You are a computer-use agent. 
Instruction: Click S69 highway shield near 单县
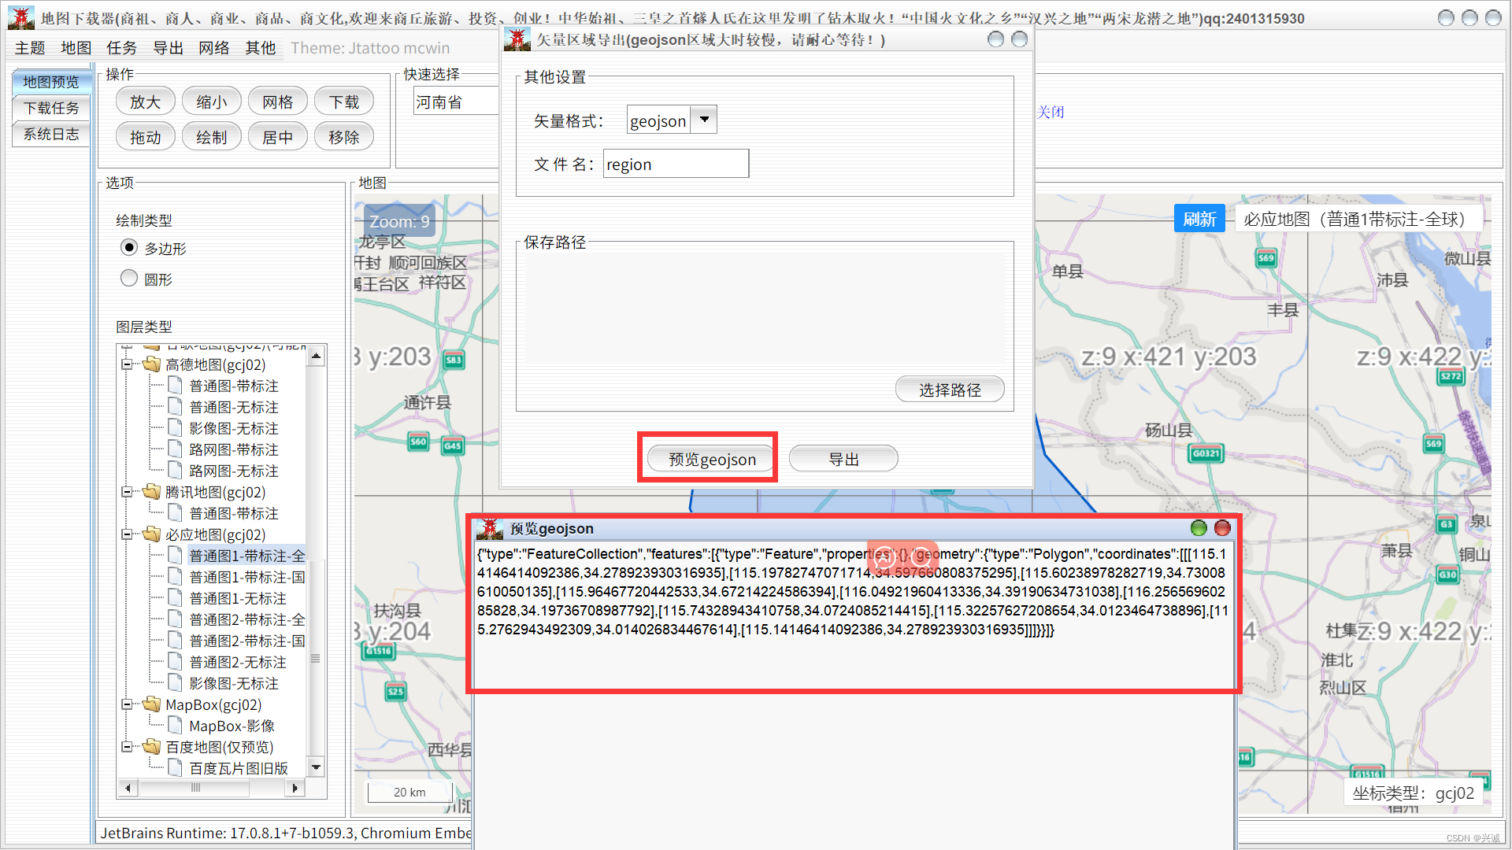(x=1266, y=258)
